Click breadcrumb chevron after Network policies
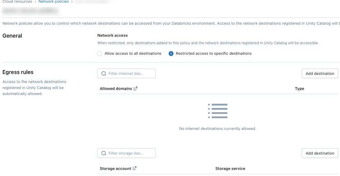 click(72, 2)
